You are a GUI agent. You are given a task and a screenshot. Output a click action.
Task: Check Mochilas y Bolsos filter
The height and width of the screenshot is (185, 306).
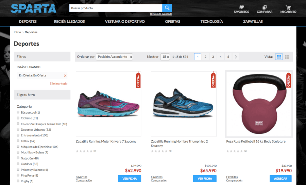click(x=18, y=152)
